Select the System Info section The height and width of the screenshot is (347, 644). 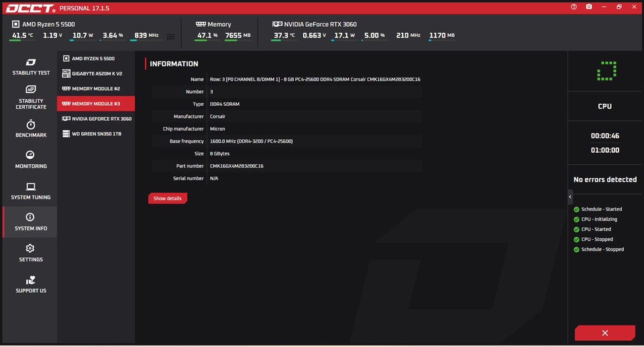point(31,222)
